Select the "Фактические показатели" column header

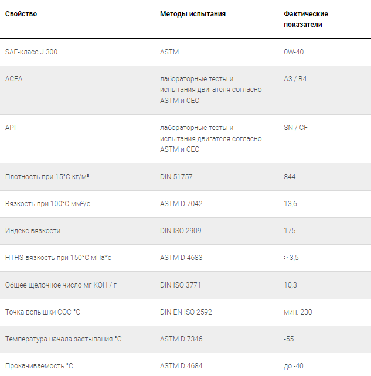305,19
